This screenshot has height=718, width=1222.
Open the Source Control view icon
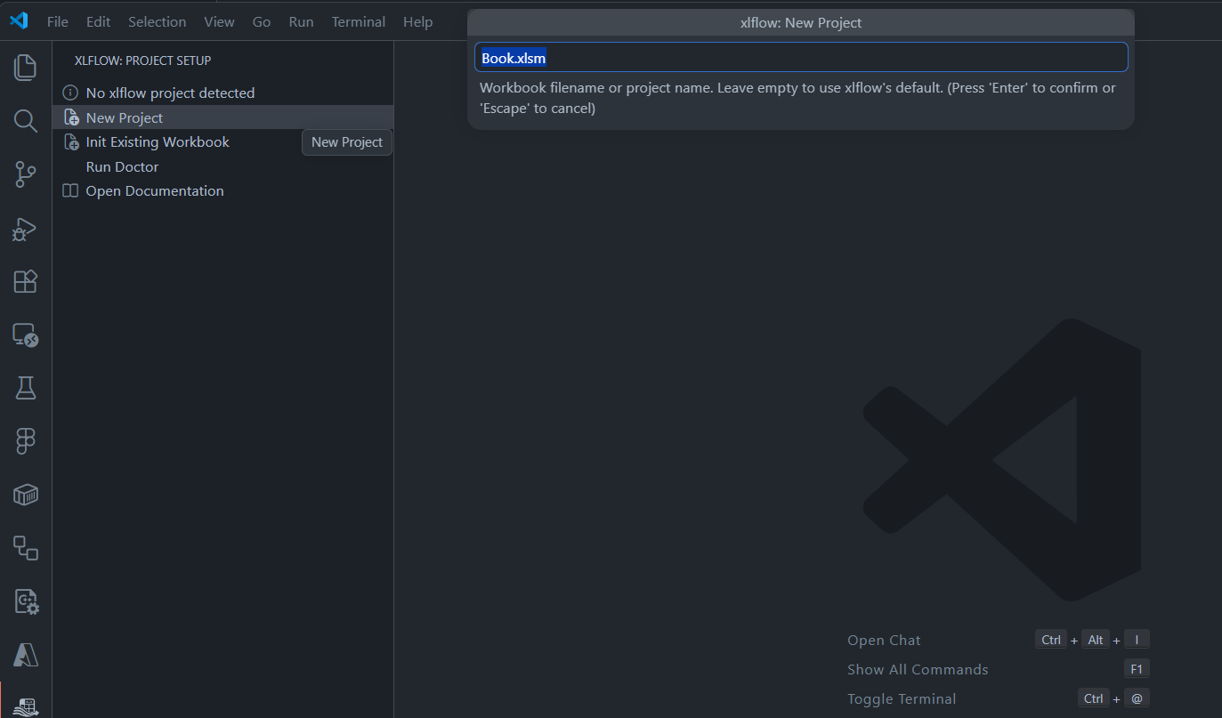(26, 174)
